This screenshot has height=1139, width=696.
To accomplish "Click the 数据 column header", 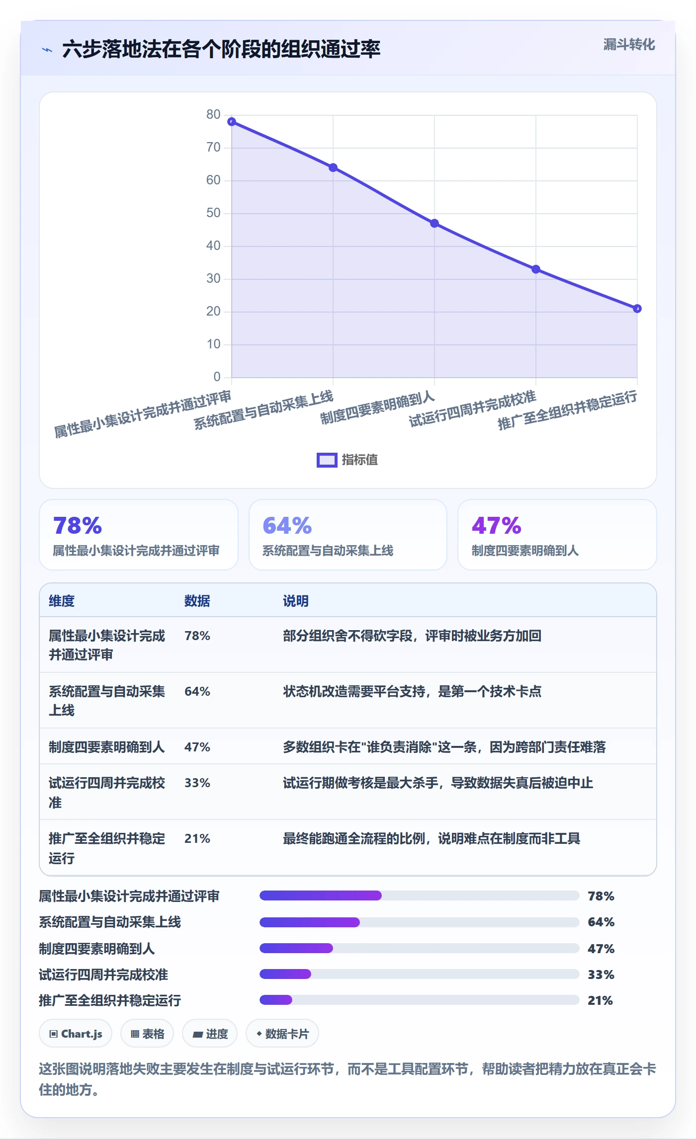I will point(197,601).
